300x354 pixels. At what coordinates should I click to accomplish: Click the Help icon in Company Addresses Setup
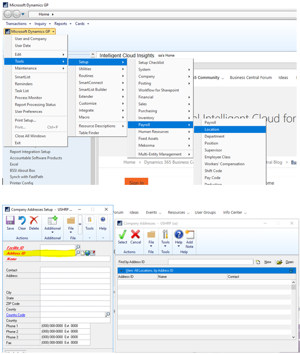pos(103,220)
